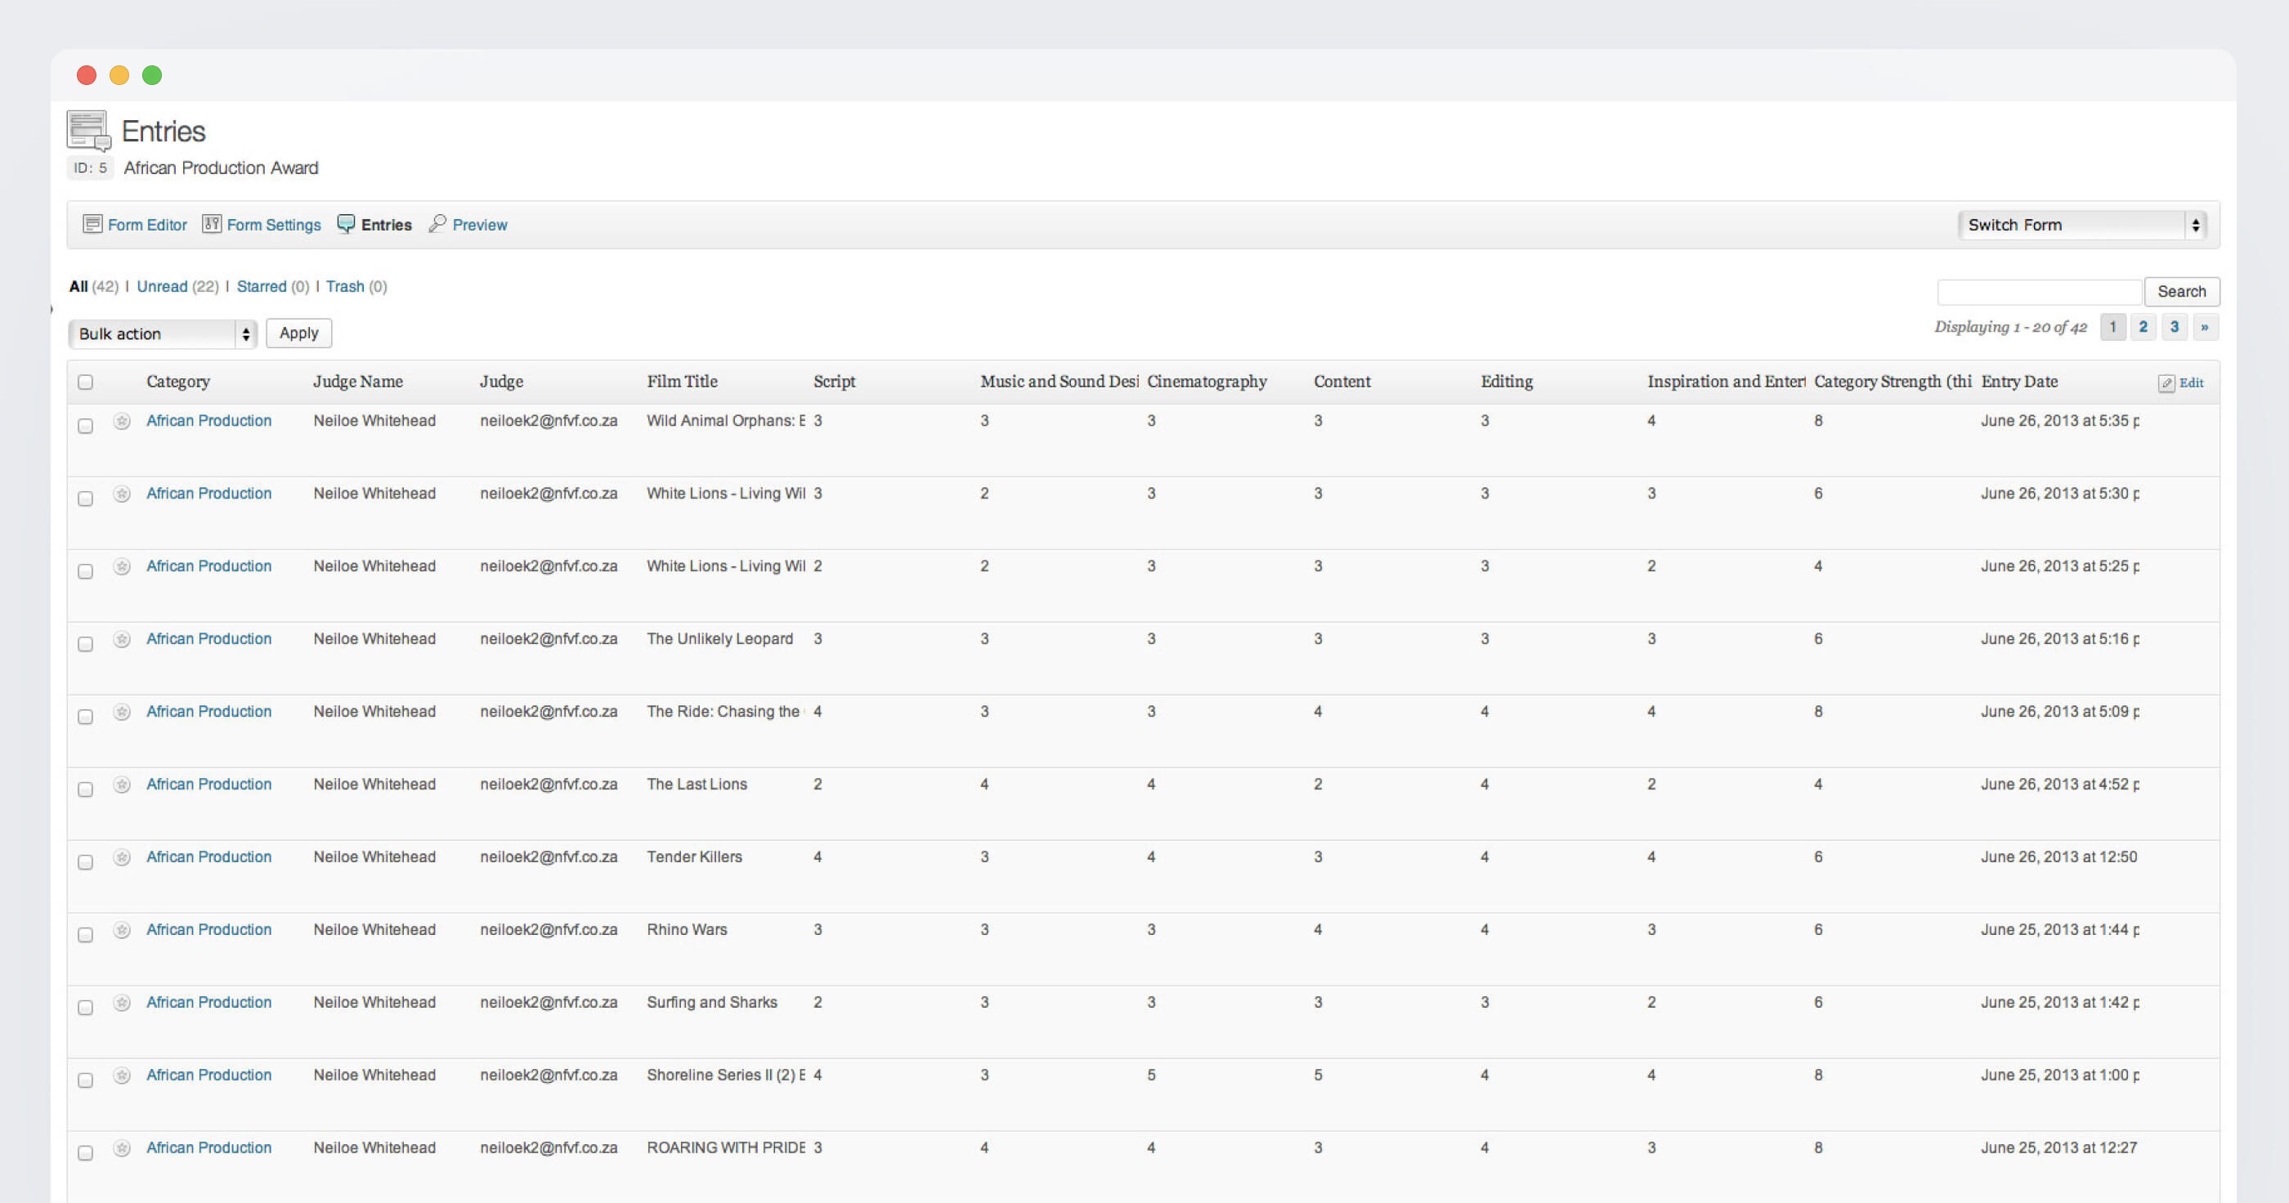Click the Judge Name column header
Screen dimensions: 2289x1203
tap(358, 382)
